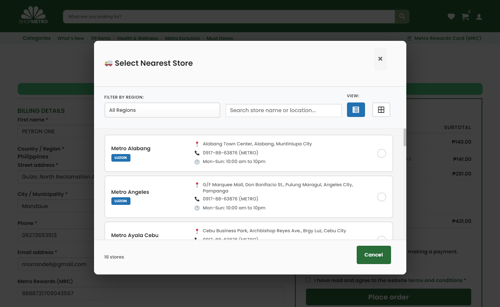Image resolution: width=500 pixels, height=307 pixels.
Task: Open the What's New menu item
Action: pyautogui.click(x=71, y=38)
